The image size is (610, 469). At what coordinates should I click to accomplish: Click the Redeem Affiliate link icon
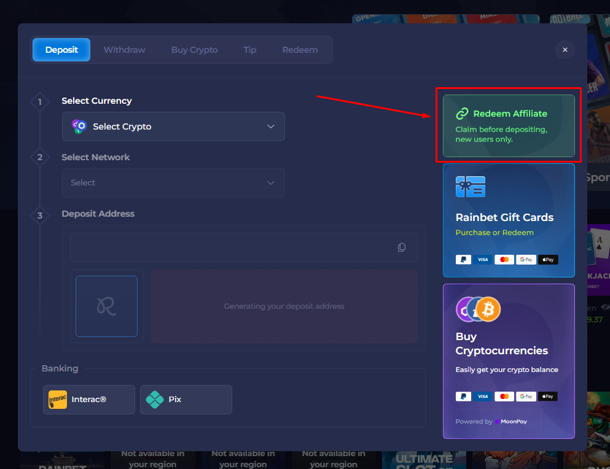[462, 114]
